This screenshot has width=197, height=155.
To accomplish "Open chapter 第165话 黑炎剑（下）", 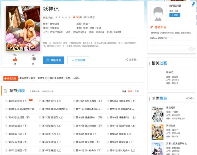I will click(87, 134).
